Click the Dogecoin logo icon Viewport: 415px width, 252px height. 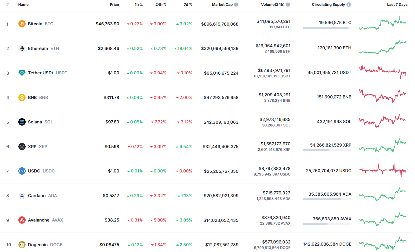pos(22,245)
